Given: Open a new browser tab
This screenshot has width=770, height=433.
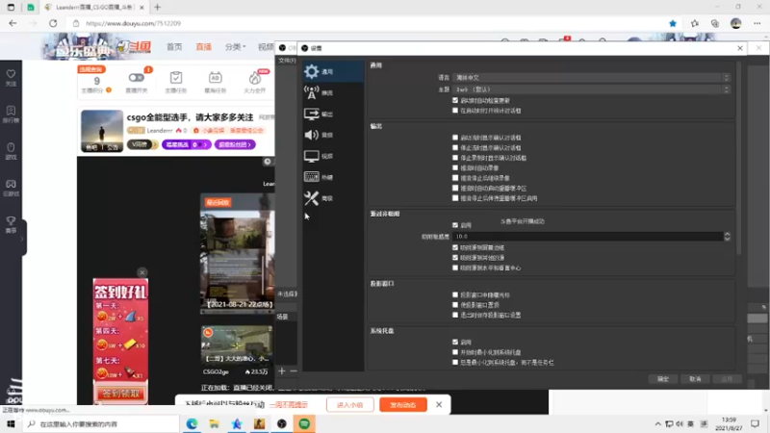Looking at the screenshot, I should coord(158,8).
